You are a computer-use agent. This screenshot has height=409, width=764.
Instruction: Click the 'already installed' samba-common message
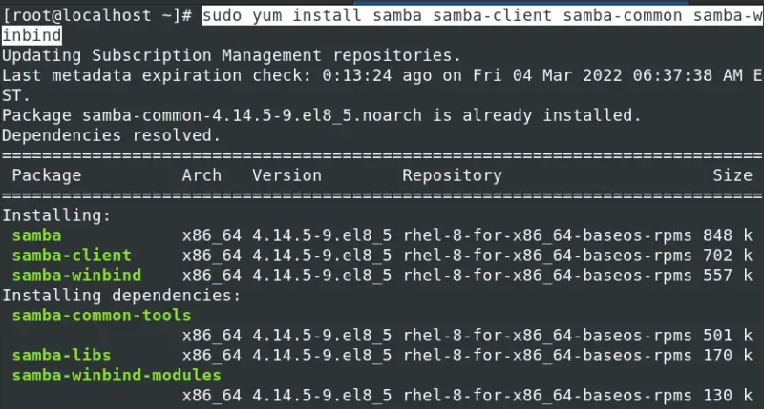tap(322, 115)
